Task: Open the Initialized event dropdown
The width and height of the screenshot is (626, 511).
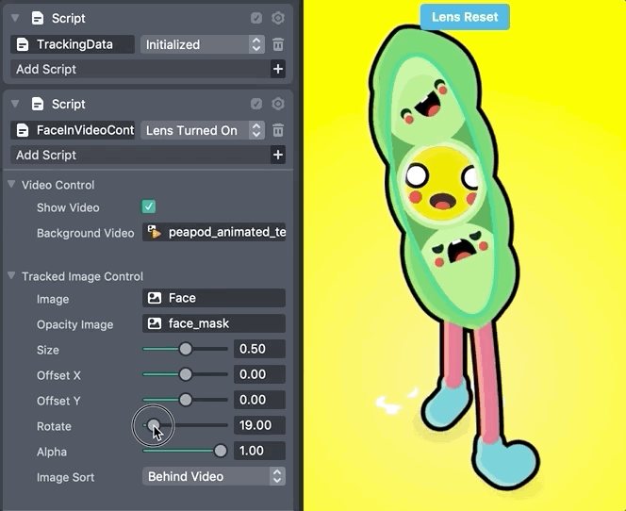Action: 203,44
